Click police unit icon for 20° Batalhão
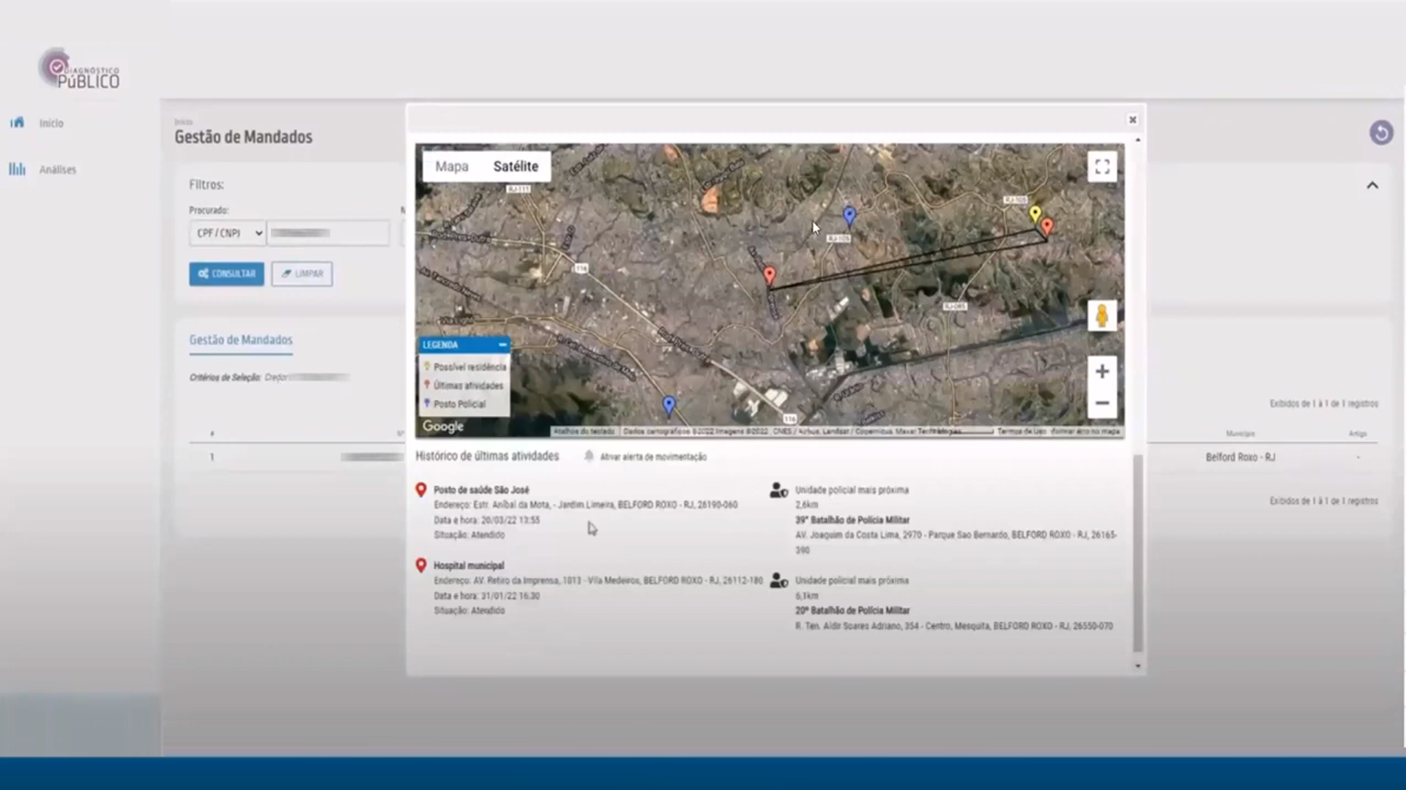This screenshot has width=1406, height=790. [x=778, y=581]
